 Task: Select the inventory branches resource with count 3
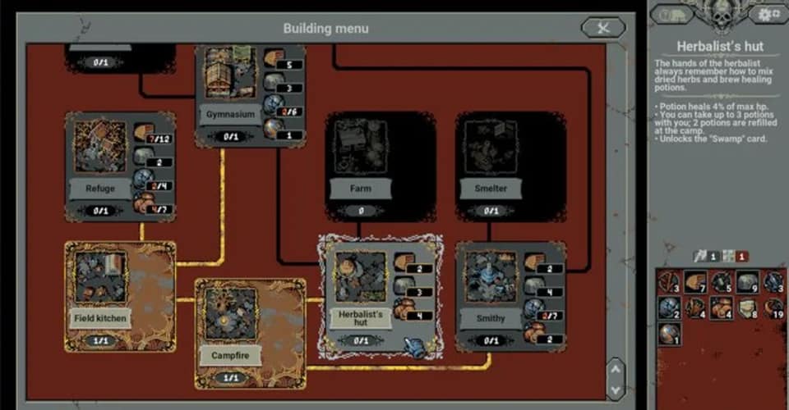point(669,282)
